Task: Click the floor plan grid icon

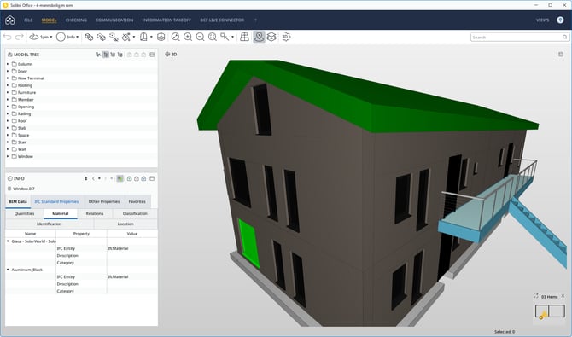Action: pyautogui.click(x=244, y=37)
